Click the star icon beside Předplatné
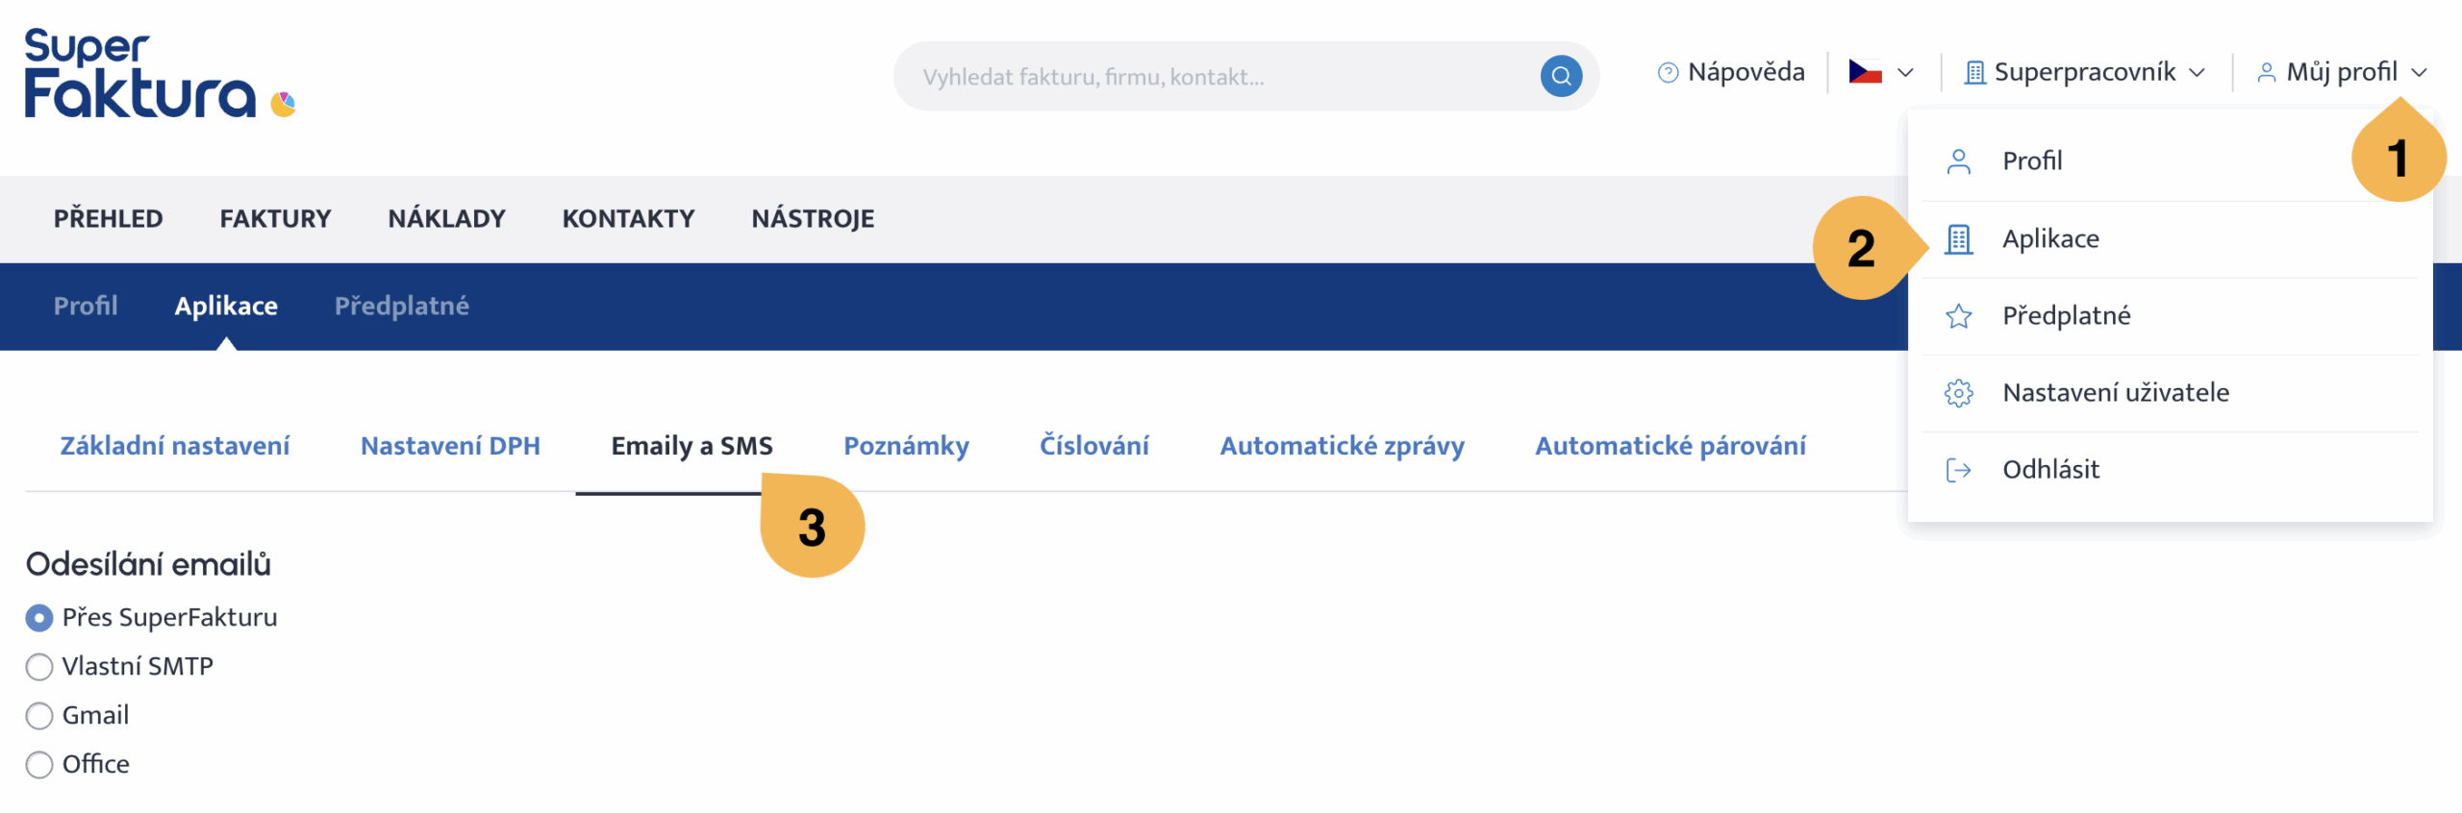The image size is (2462, 813). pos(1958,316)
